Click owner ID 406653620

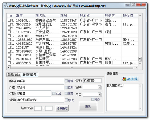[24, 43]
